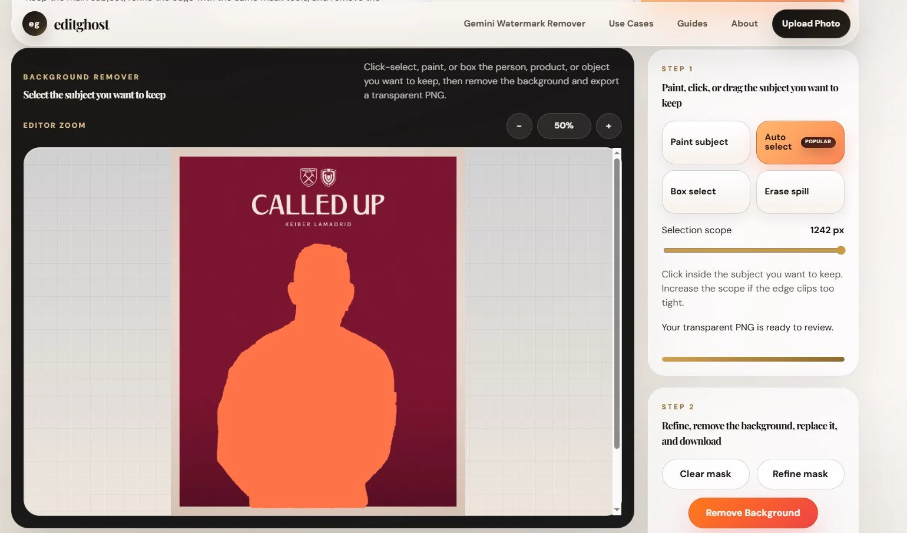Screen dimensions: 907x533
Task: Click the canvas scroll down arrow
Action: click(x=617, y=510)
